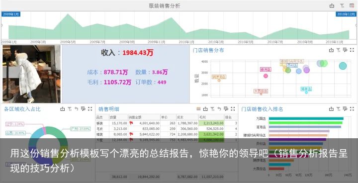Click the 万国店 bar in the ranking chart
Viewport: 358px width, 183px height.
[306, 118]
